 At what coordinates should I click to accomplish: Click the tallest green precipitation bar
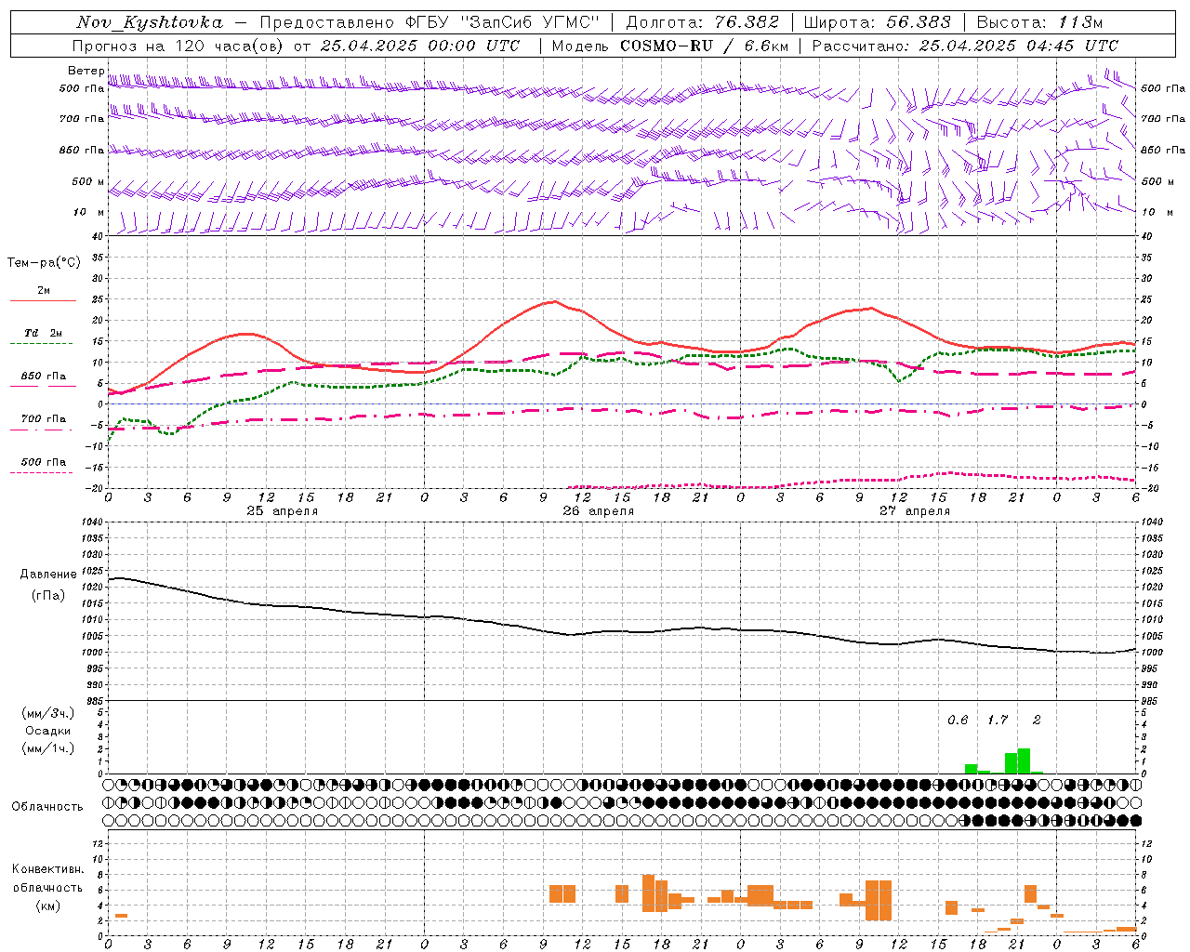click(1024, 761)
